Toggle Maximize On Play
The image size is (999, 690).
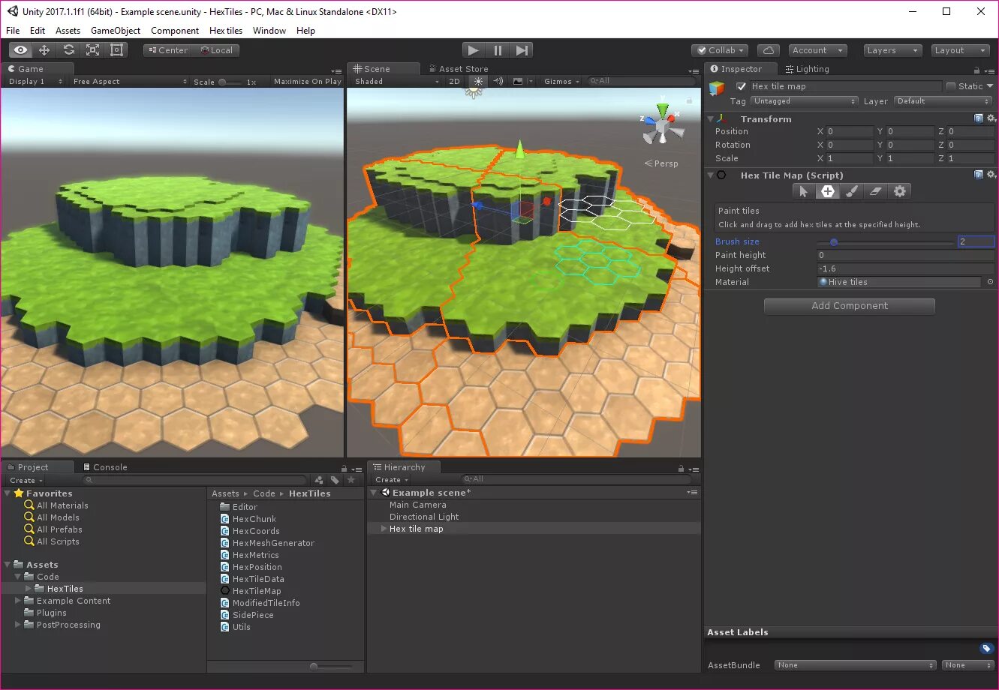coord(308,81)
